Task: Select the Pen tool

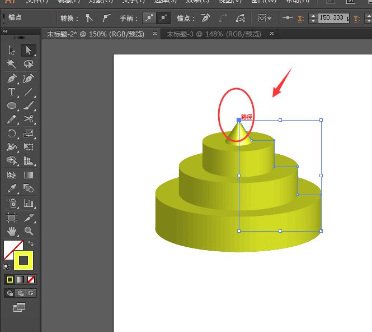Action: pyautogui.click(x=12, y=79)
